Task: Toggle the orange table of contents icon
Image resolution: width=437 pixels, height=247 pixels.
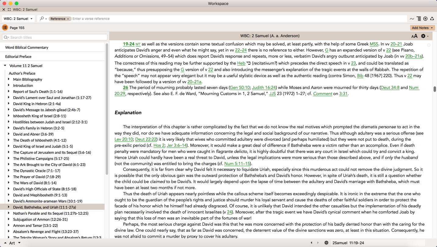Action: click(x=5, y=28)
